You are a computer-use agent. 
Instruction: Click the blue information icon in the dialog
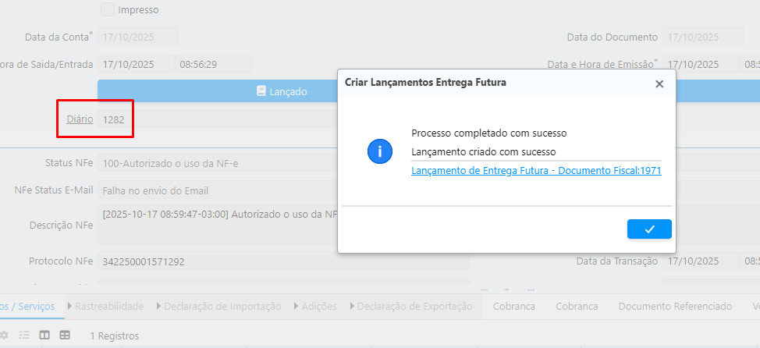pos(380,151)
